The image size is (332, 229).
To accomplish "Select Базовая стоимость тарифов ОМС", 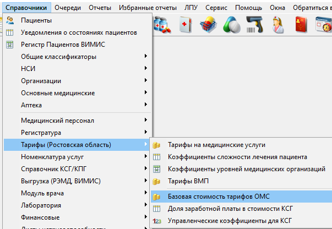I will (219, 197).
